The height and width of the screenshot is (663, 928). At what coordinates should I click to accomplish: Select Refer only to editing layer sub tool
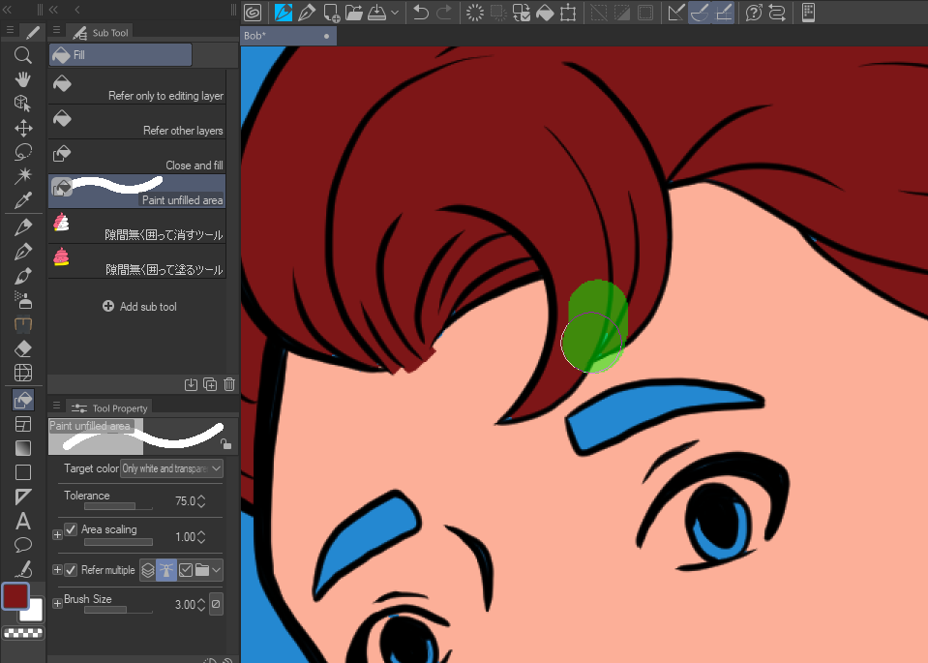136,86
